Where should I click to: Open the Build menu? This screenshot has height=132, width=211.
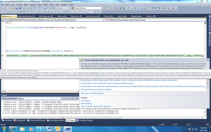26,5
